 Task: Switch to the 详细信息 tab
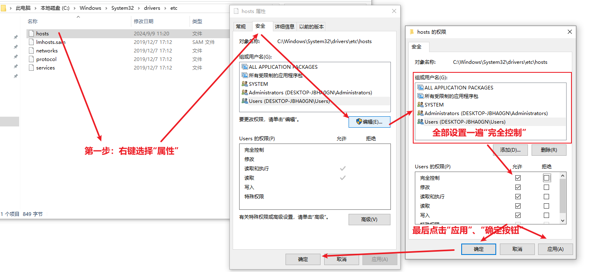pyautogui.click(x=284, y=26)
